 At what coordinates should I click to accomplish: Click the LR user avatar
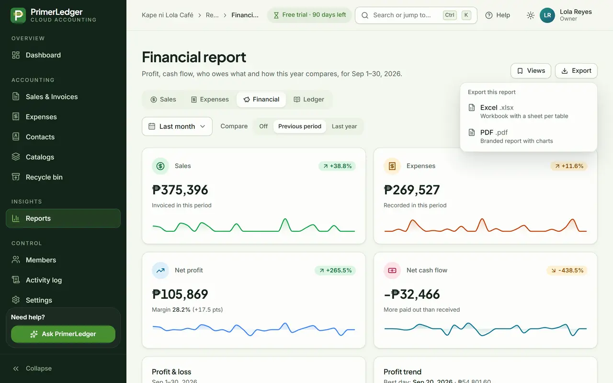[547, 15]
